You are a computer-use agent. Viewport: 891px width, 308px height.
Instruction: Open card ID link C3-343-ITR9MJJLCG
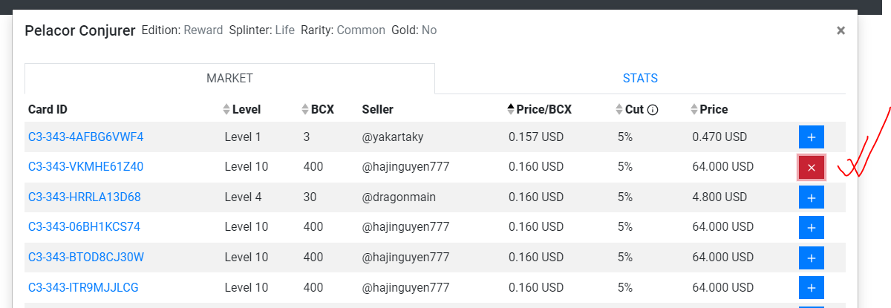click(83, 287)
